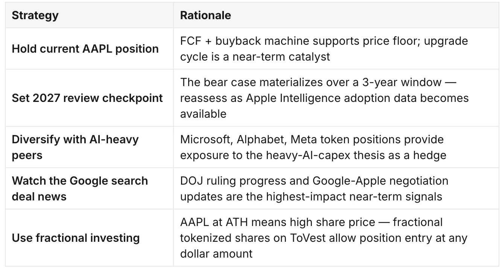Click the FCF + buyback machine rationale text
This screenshot has width=502, height=270.
[x=324, y=49]
